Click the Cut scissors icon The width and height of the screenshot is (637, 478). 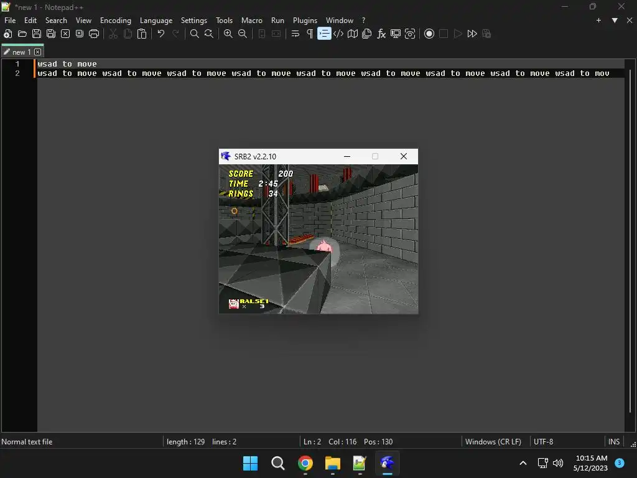click(x=113, y=34)
